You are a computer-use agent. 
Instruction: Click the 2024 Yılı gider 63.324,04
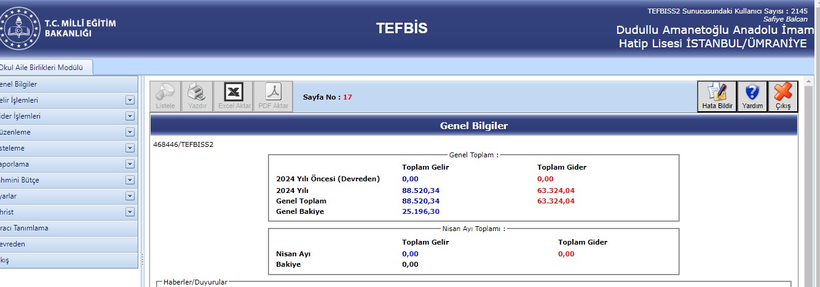pos(556,191)
